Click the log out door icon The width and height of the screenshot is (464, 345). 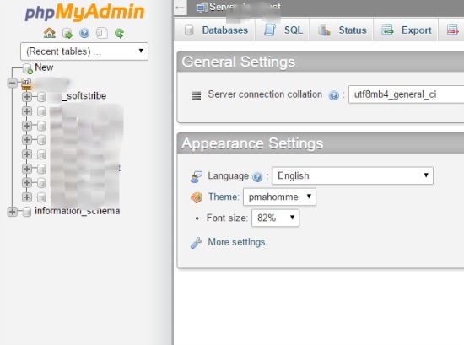coord(67,33)
